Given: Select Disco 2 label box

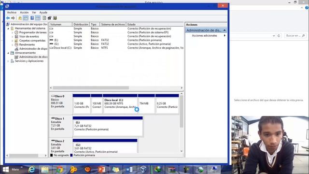Looking at the screenshot, I should point(60,146).
